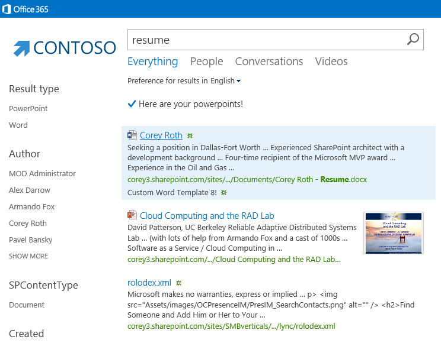Viewport: 441px width, 343px height.
Task: Filter by author Alex Darrow
Action: (x=30, y=190)
